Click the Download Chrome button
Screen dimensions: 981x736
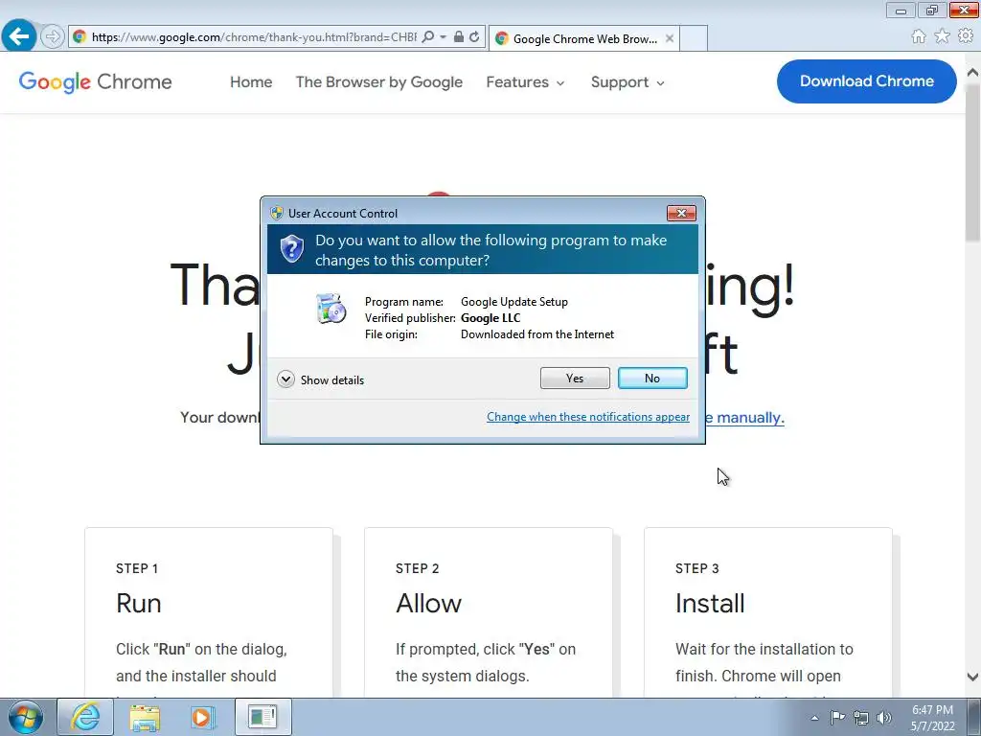[866, 81]
